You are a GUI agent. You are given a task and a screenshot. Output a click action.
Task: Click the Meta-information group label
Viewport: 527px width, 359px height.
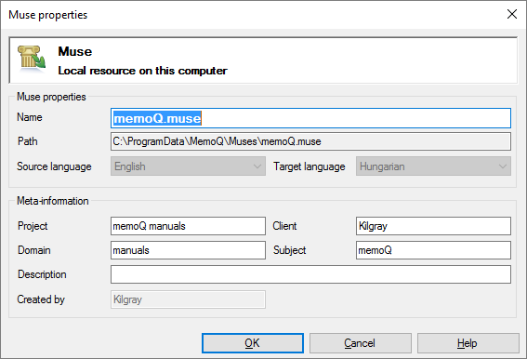pyautogui.click(x=53, y=201)
